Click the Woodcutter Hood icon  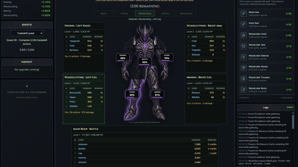244,35
